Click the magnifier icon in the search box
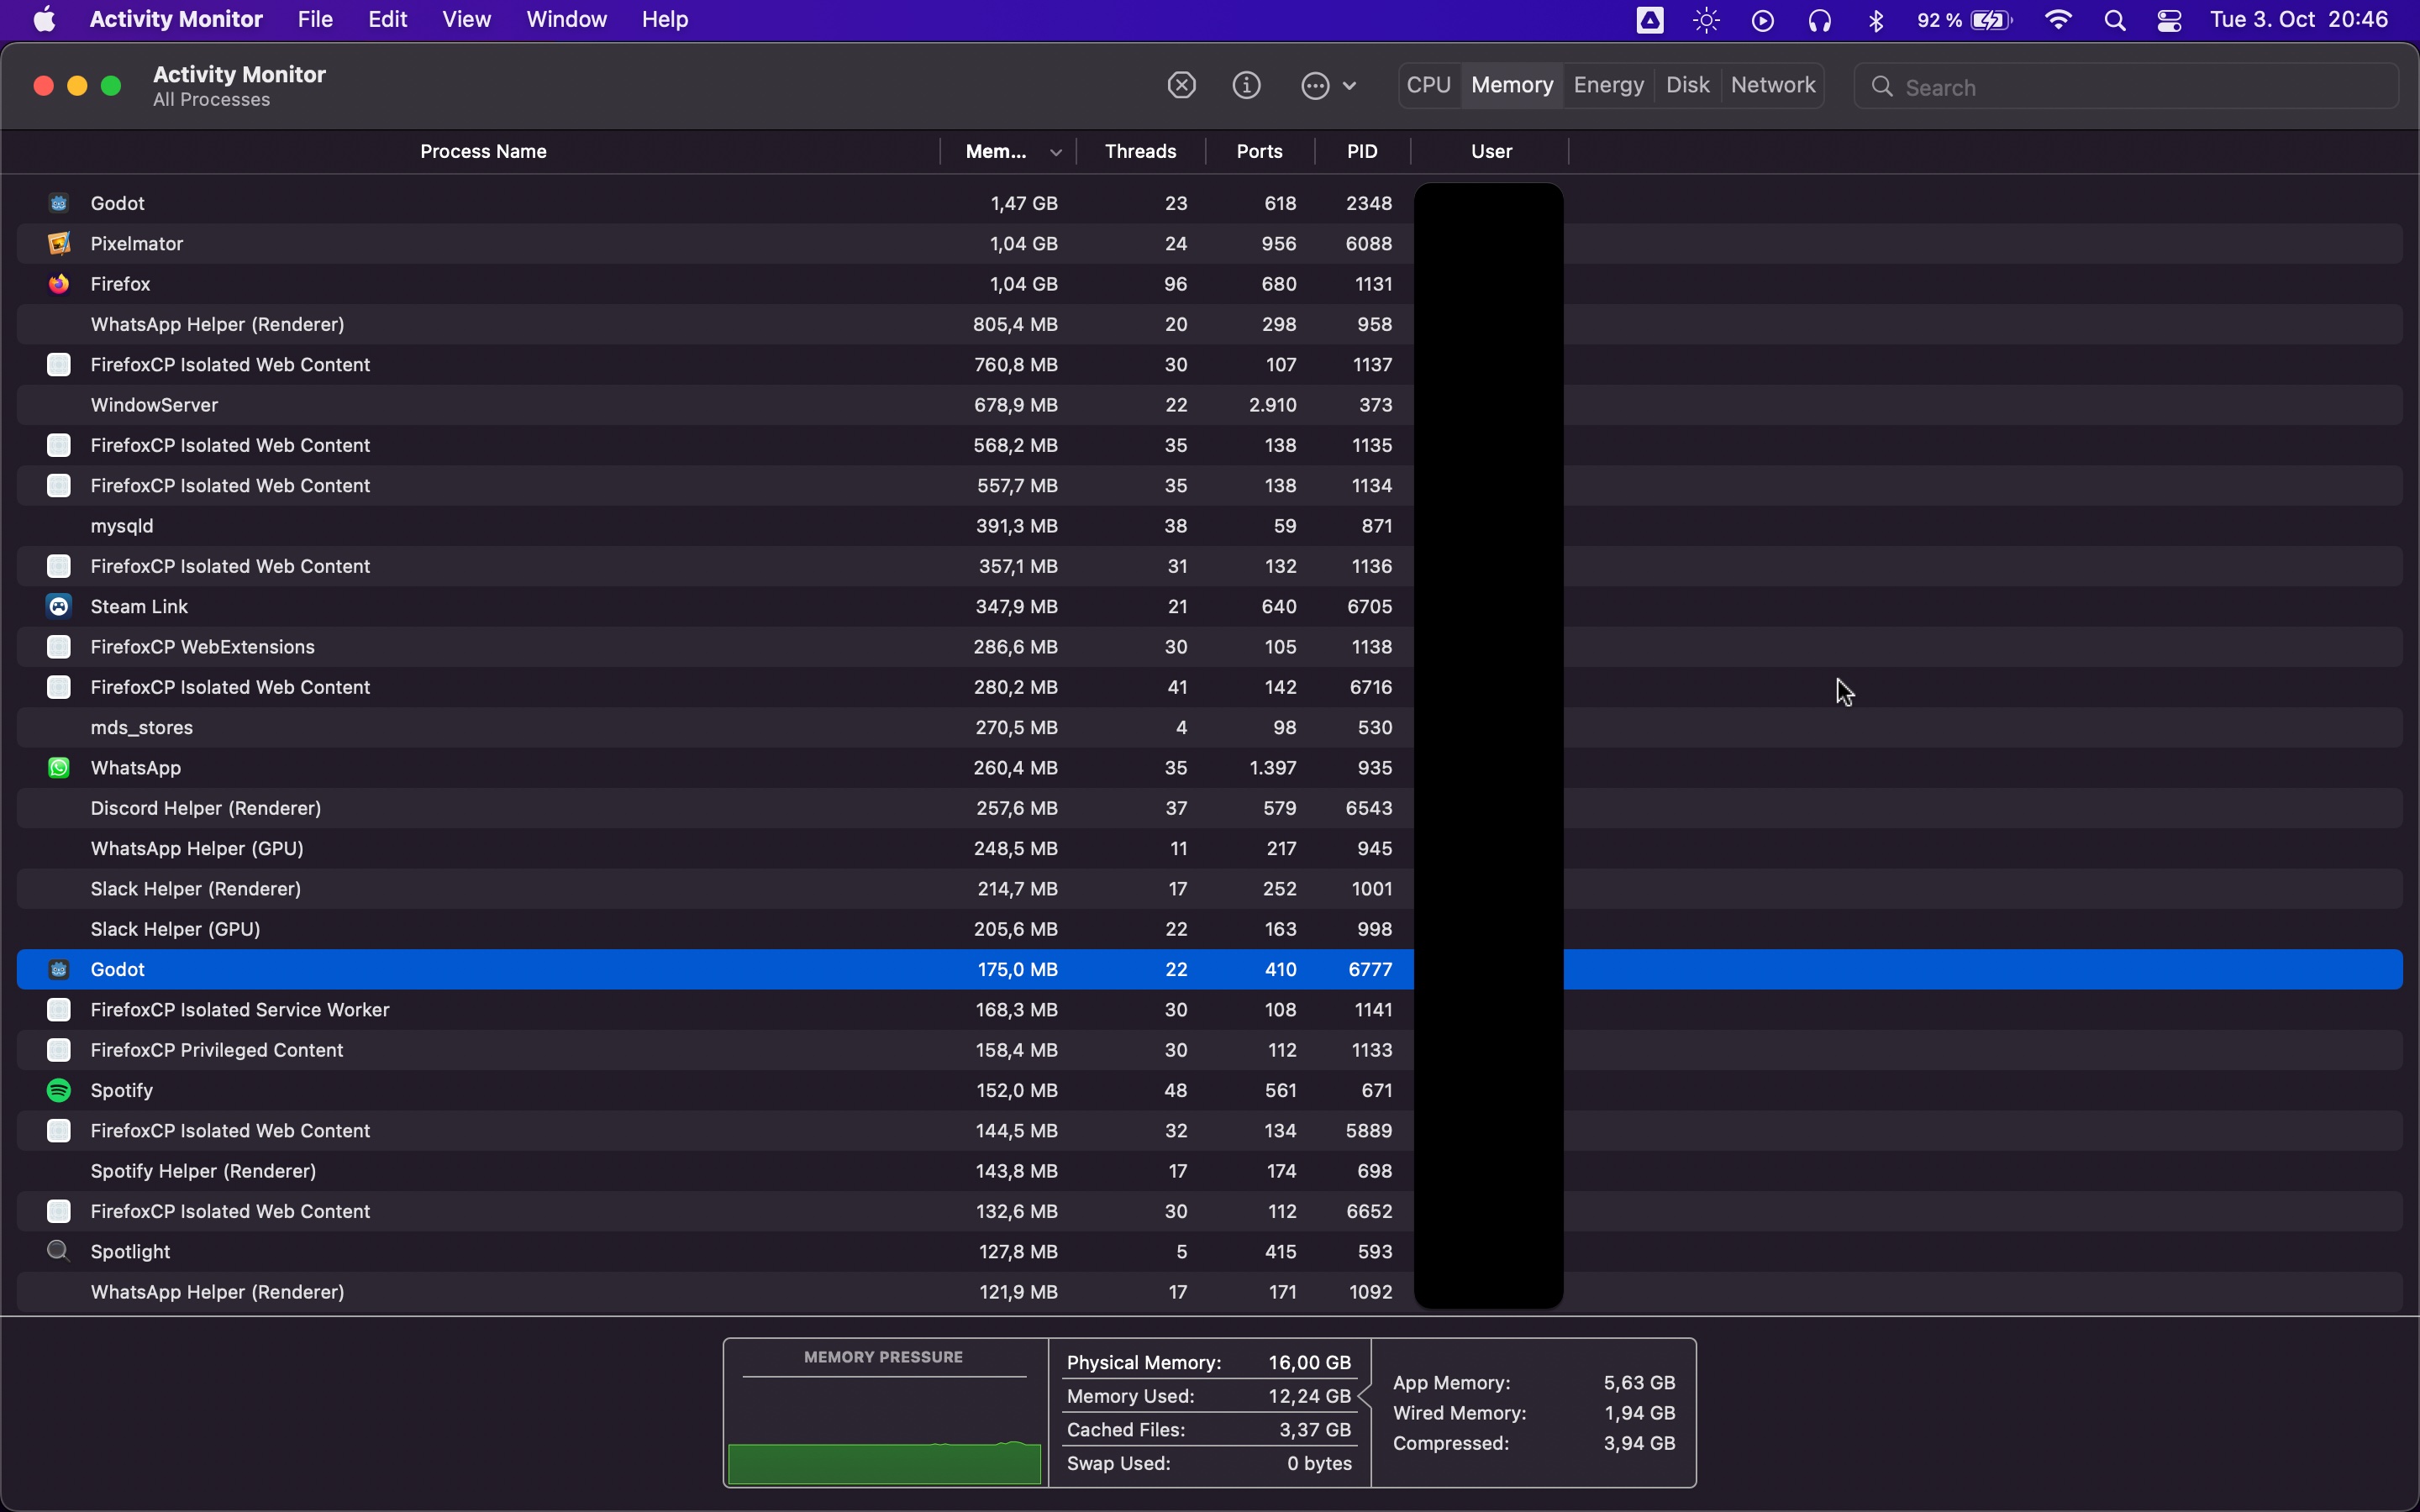 click(1884, 87)
